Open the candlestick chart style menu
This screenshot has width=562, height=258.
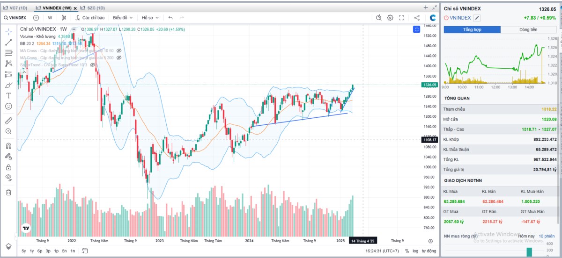pos(64,18)
